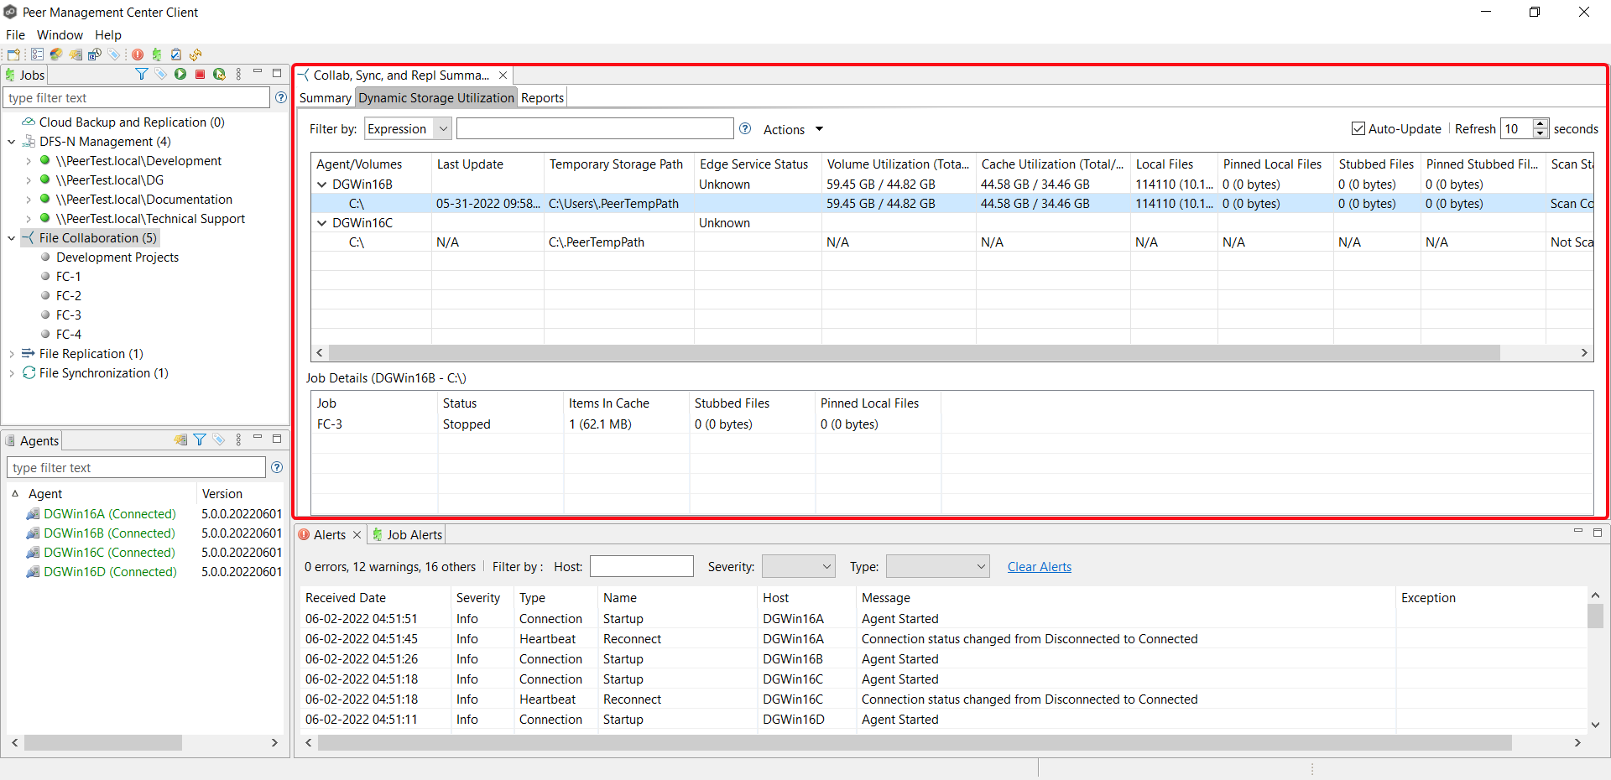Screen dimensions: 1611x780
Task: Collapse the DGWin16B row in Agent/Volumes
Action: pyautogui.click(x=321, y=184)
